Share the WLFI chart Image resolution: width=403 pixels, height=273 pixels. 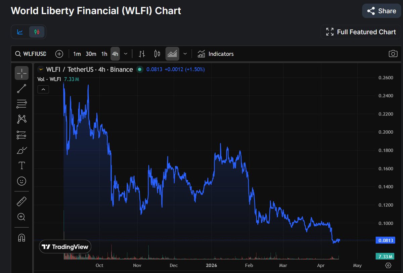pos(382,11)
